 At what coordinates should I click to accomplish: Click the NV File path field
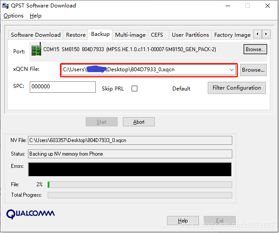(x=130, y=140)
